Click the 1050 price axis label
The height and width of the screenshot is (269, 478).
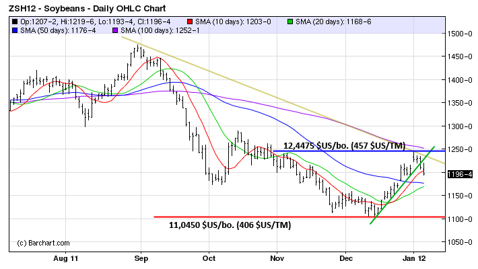point(458,242)
